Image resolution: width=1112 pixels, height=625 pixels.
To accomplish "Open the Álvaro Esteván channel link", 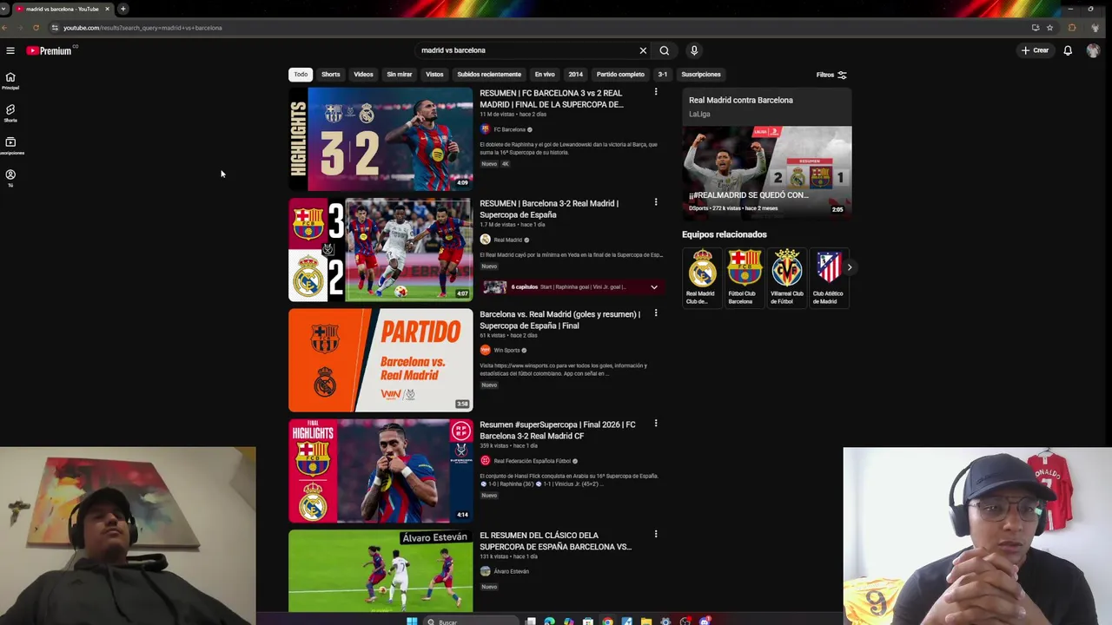I will coord(511,571).
